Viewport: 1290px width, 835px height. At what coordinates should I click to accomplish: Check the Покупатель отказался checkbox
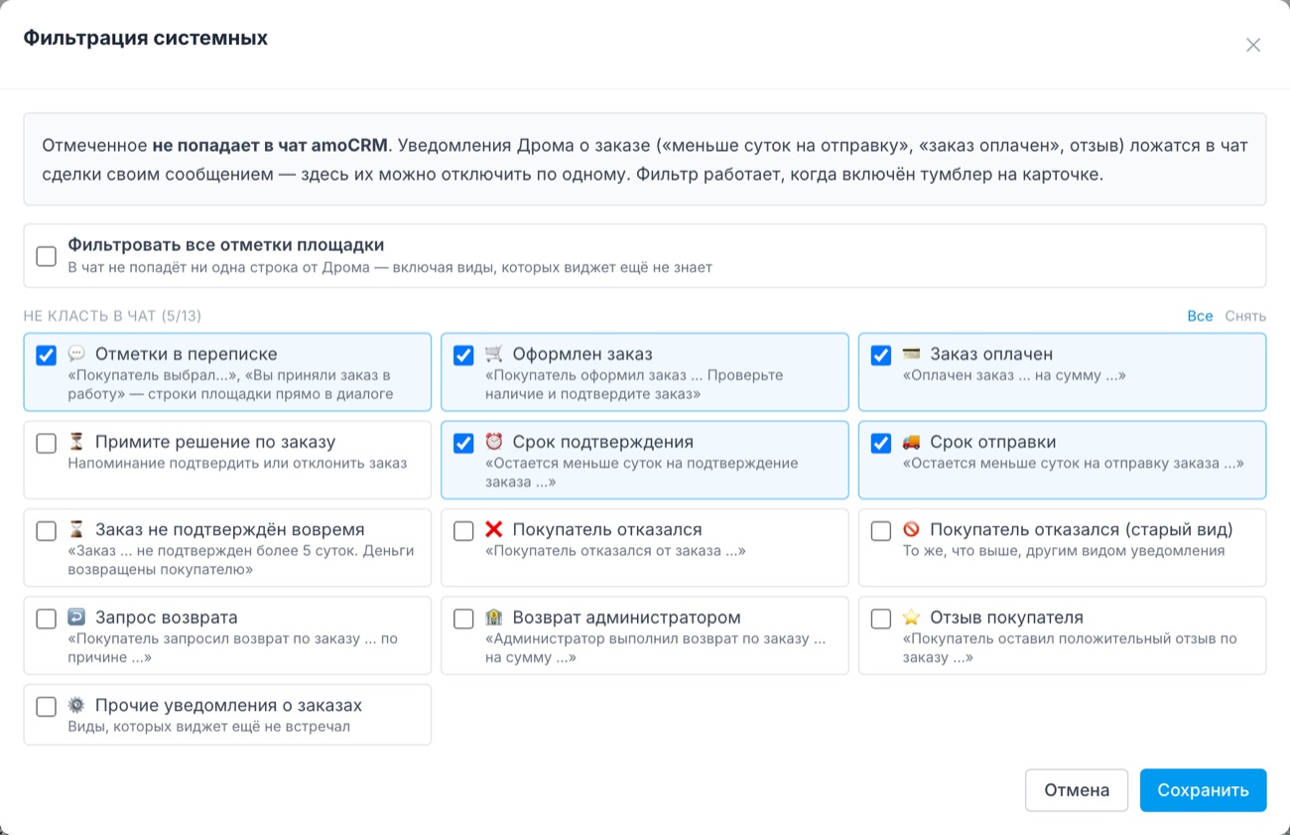tap(463, 531)
